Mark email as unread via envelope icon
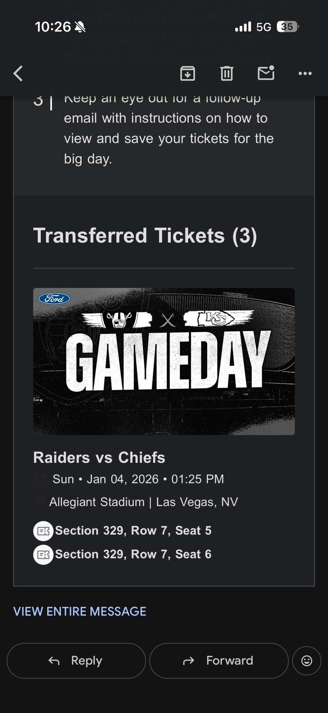Screen dimensions: 328x713 [x=266, y=73]
